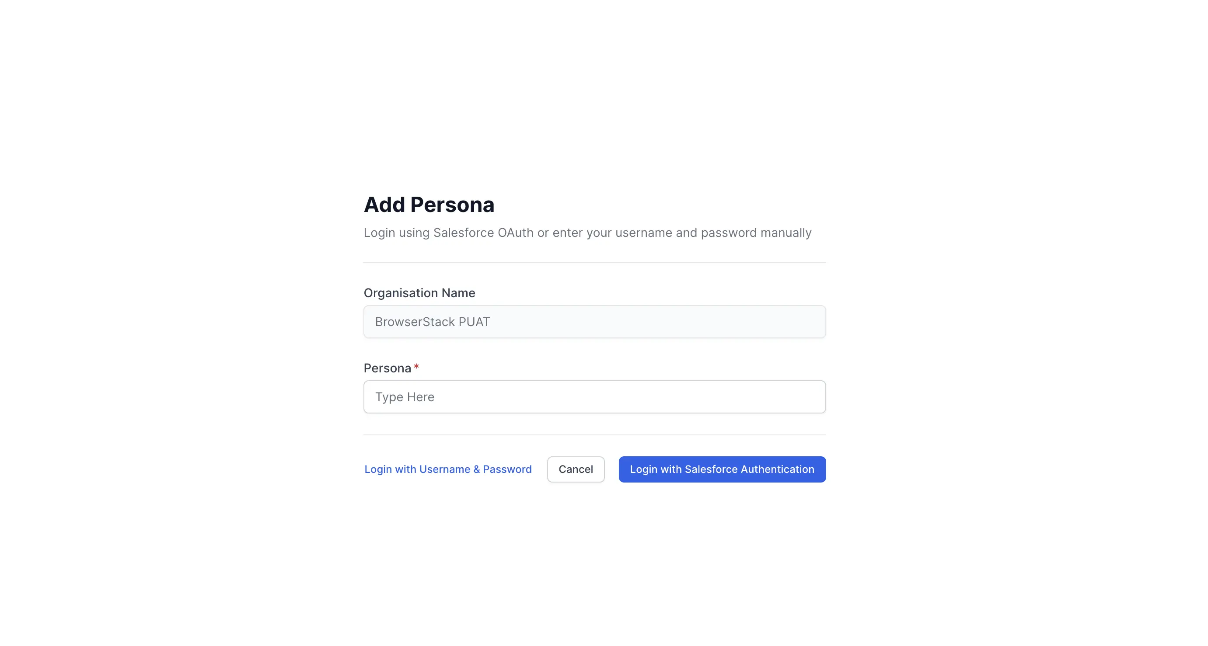
Task: Click the Persona field label
Action: [x=387, y=368]
